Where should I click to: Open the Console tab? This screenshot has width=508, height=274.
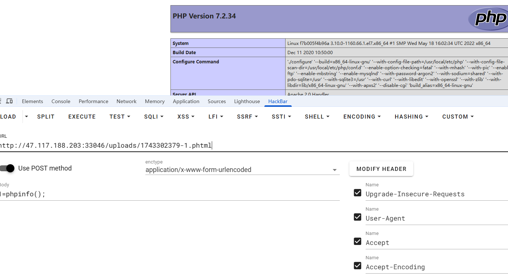pyautogui.click(x=61, y=101)
